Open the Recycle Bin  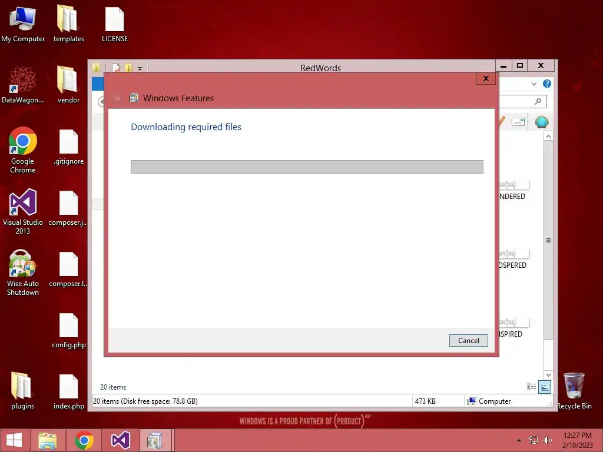coord(574,391)
